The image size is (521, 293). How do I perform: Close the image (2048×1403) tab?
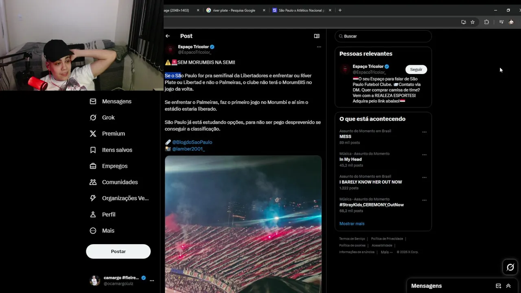[198, 10]
